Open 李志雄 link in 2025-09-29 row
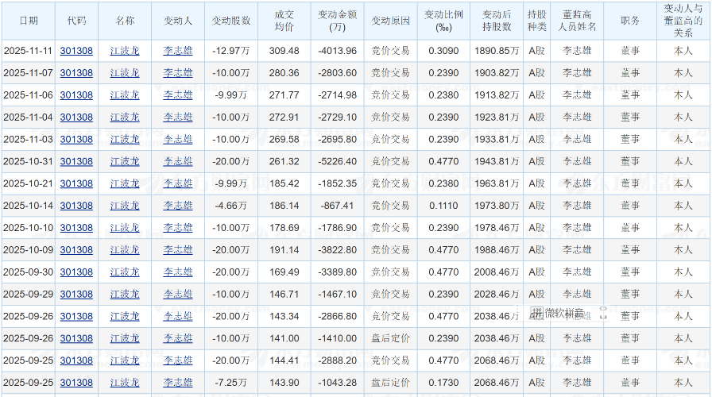712x397 pixels. pos(178,295)
